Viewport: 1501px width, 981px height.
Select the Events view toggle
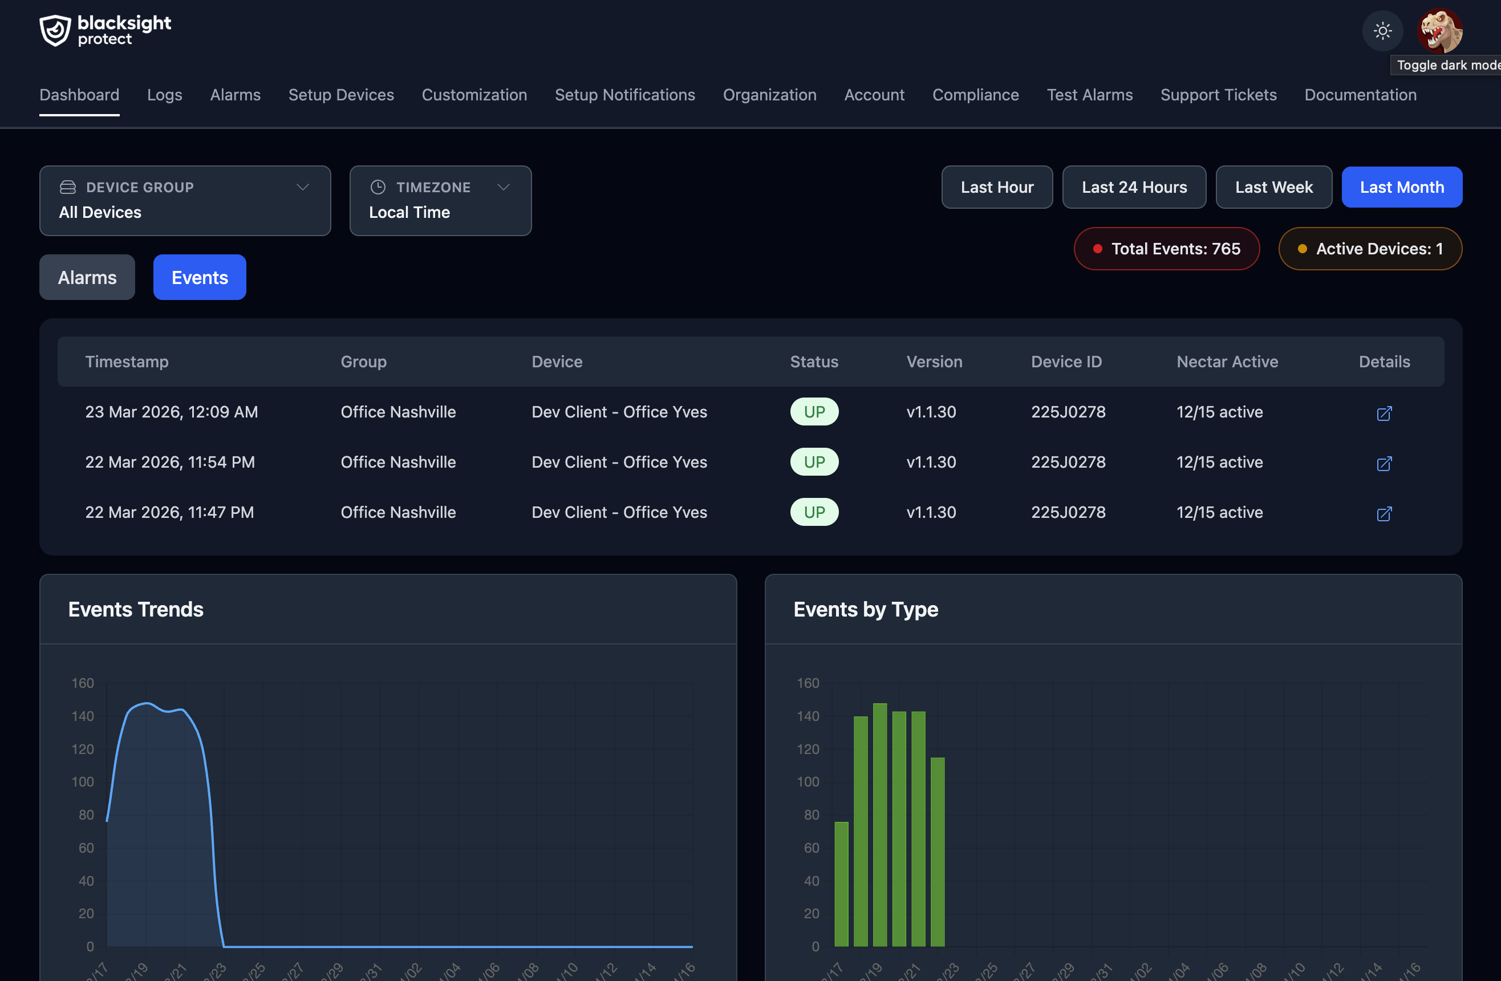click(199, 277)
